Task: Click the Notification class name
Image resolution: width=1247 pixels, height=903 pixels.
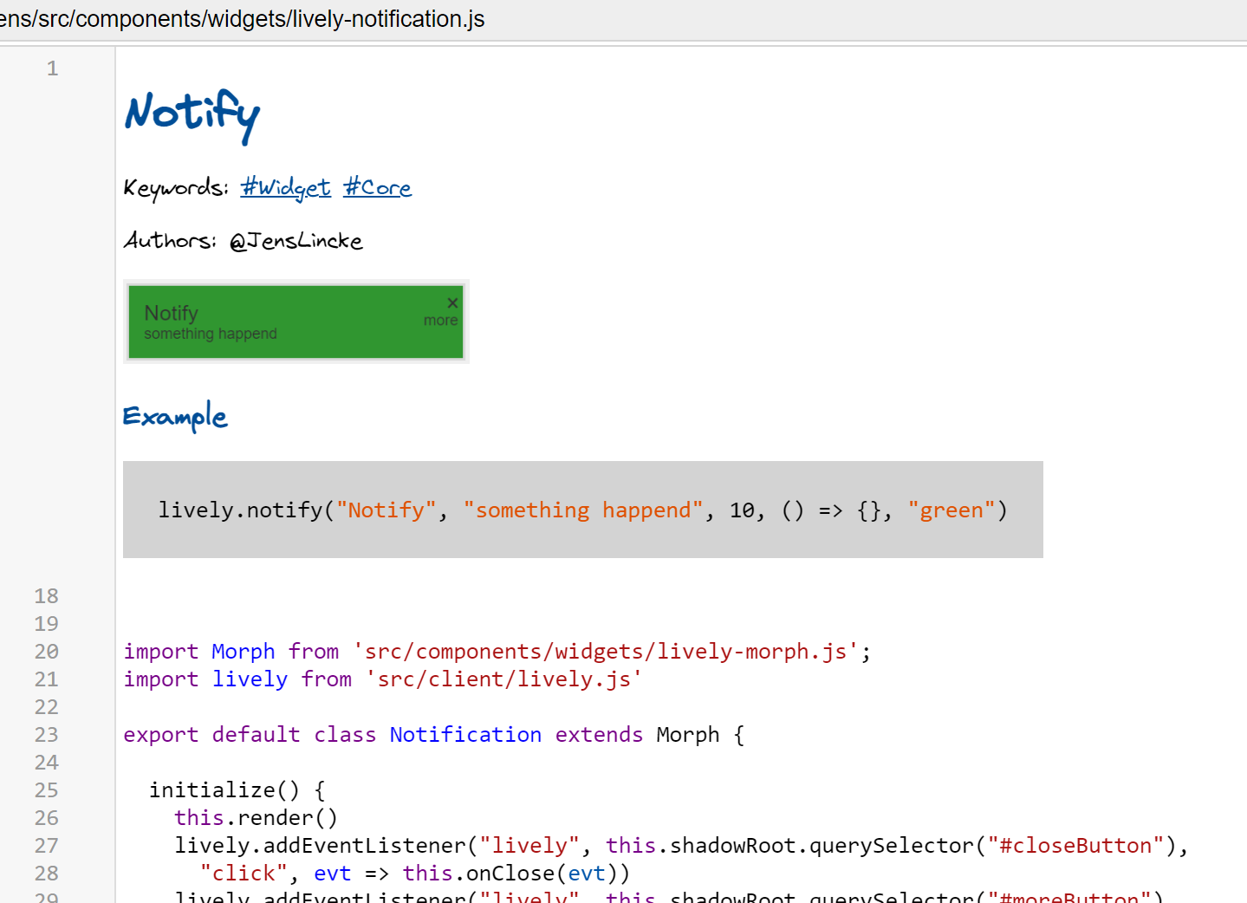Action: [x=465, y=735]
